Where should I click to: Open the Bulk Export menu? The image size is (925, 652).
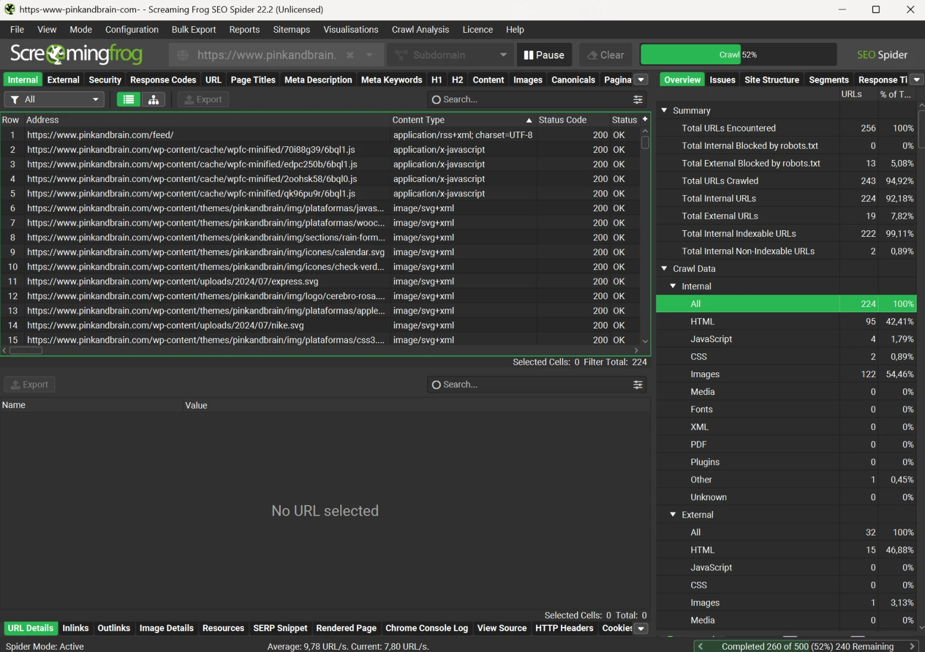pos(194,30)
